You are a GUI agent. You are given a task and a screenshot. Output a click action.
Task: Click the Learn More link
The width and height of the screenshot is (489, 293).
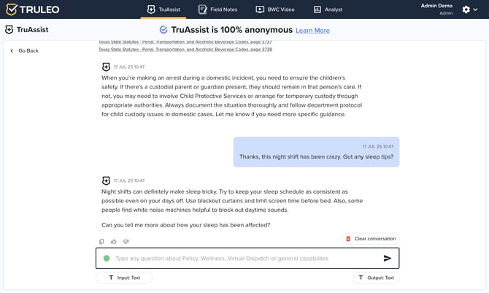[x=312, y=31]
